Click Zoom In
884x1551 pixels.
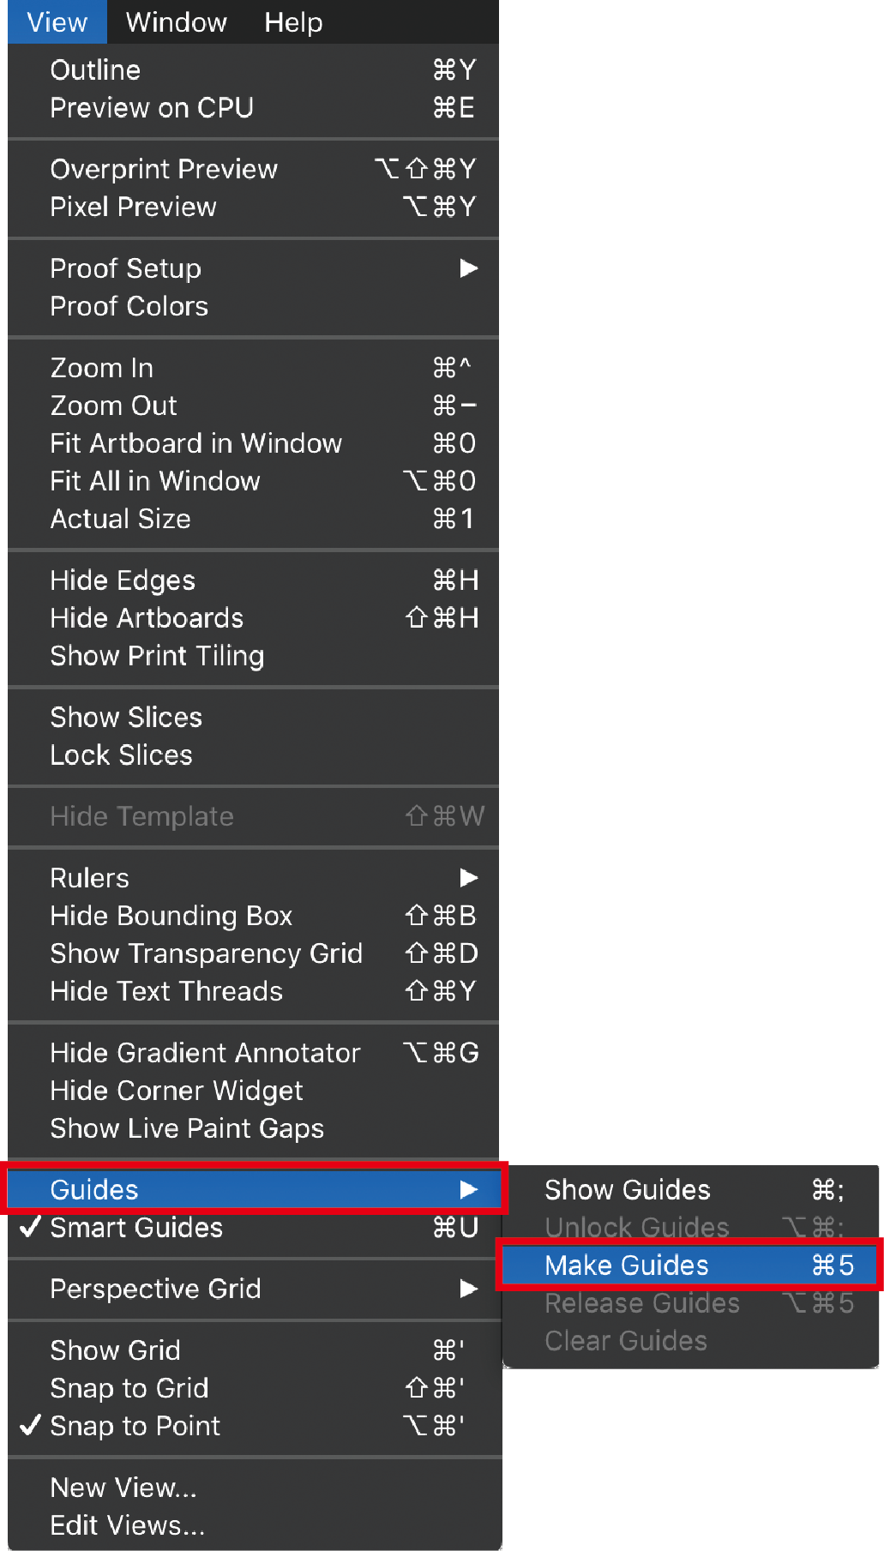coord(102,369)
